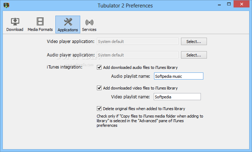Click the "Audio playlist name:" label
The image size is (252, 152).
131,76
